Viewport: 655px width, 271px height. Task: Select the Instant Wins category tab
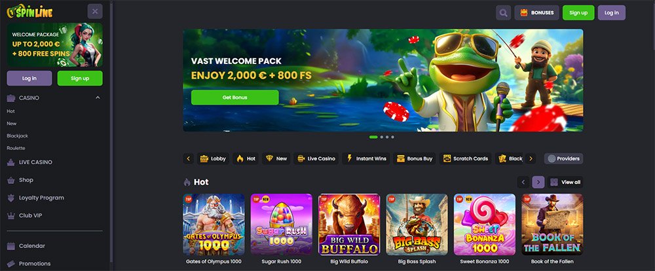365,158
